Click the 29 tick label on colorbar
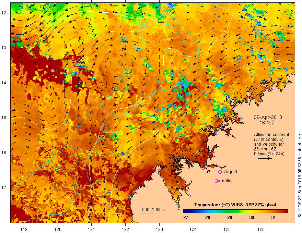Viewport: 302px width, 233px height. pos(230,218)
